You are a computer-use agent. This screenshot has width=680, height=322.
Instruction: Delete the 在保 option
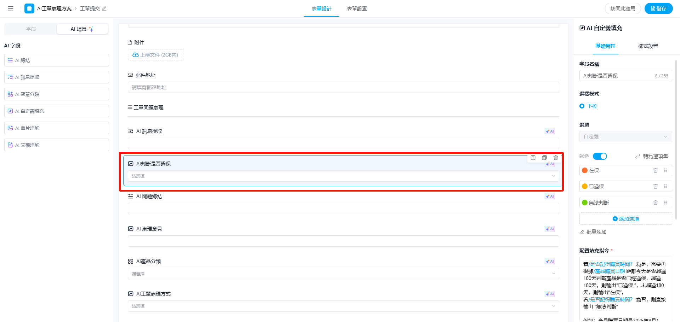click(x=656, y=170)
